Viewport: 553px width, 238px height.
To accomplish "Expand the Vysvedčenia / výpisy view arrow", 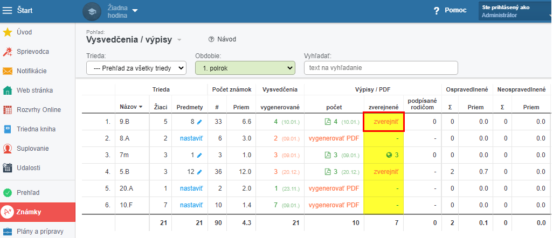I will coord(179,40).
